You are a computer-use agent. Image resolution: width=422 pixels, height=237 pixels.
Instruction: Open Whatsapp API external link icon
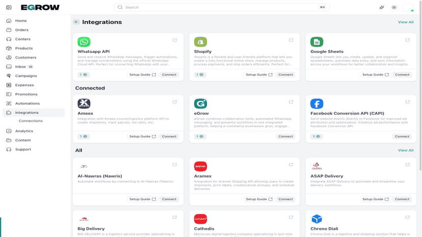(x=175, y=40)
